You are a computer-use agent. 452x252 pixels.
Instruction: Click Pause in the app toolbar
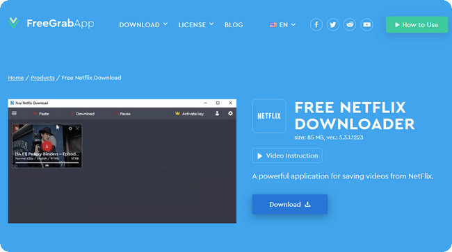tap(123, 114)
